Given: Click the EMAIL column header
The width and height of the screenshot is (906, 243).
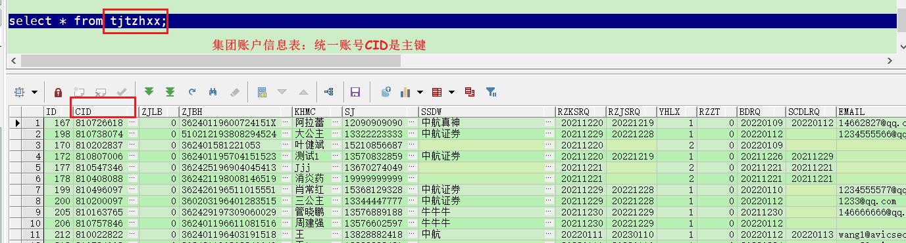Looking at the screenshot, I should click(x=871, y=112).
